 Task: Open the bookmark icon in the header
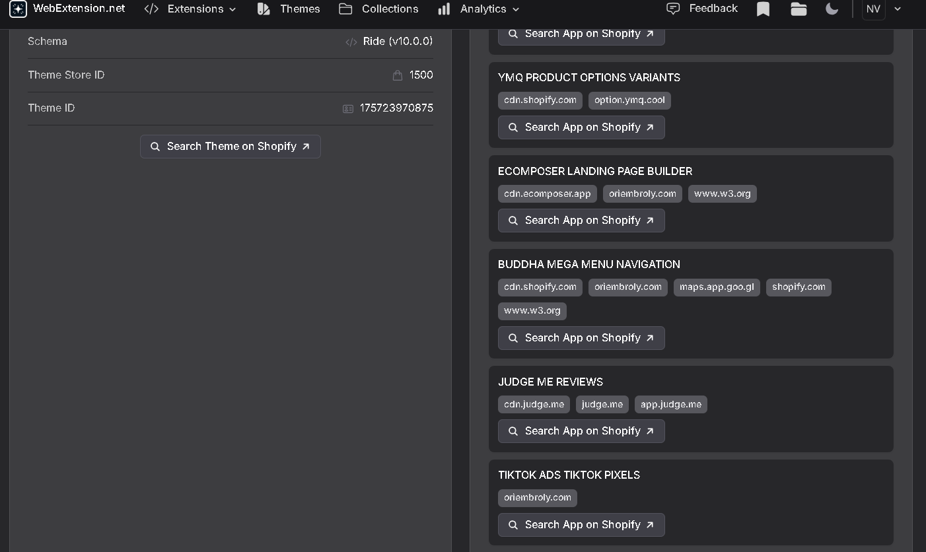[x=763, y=9]
